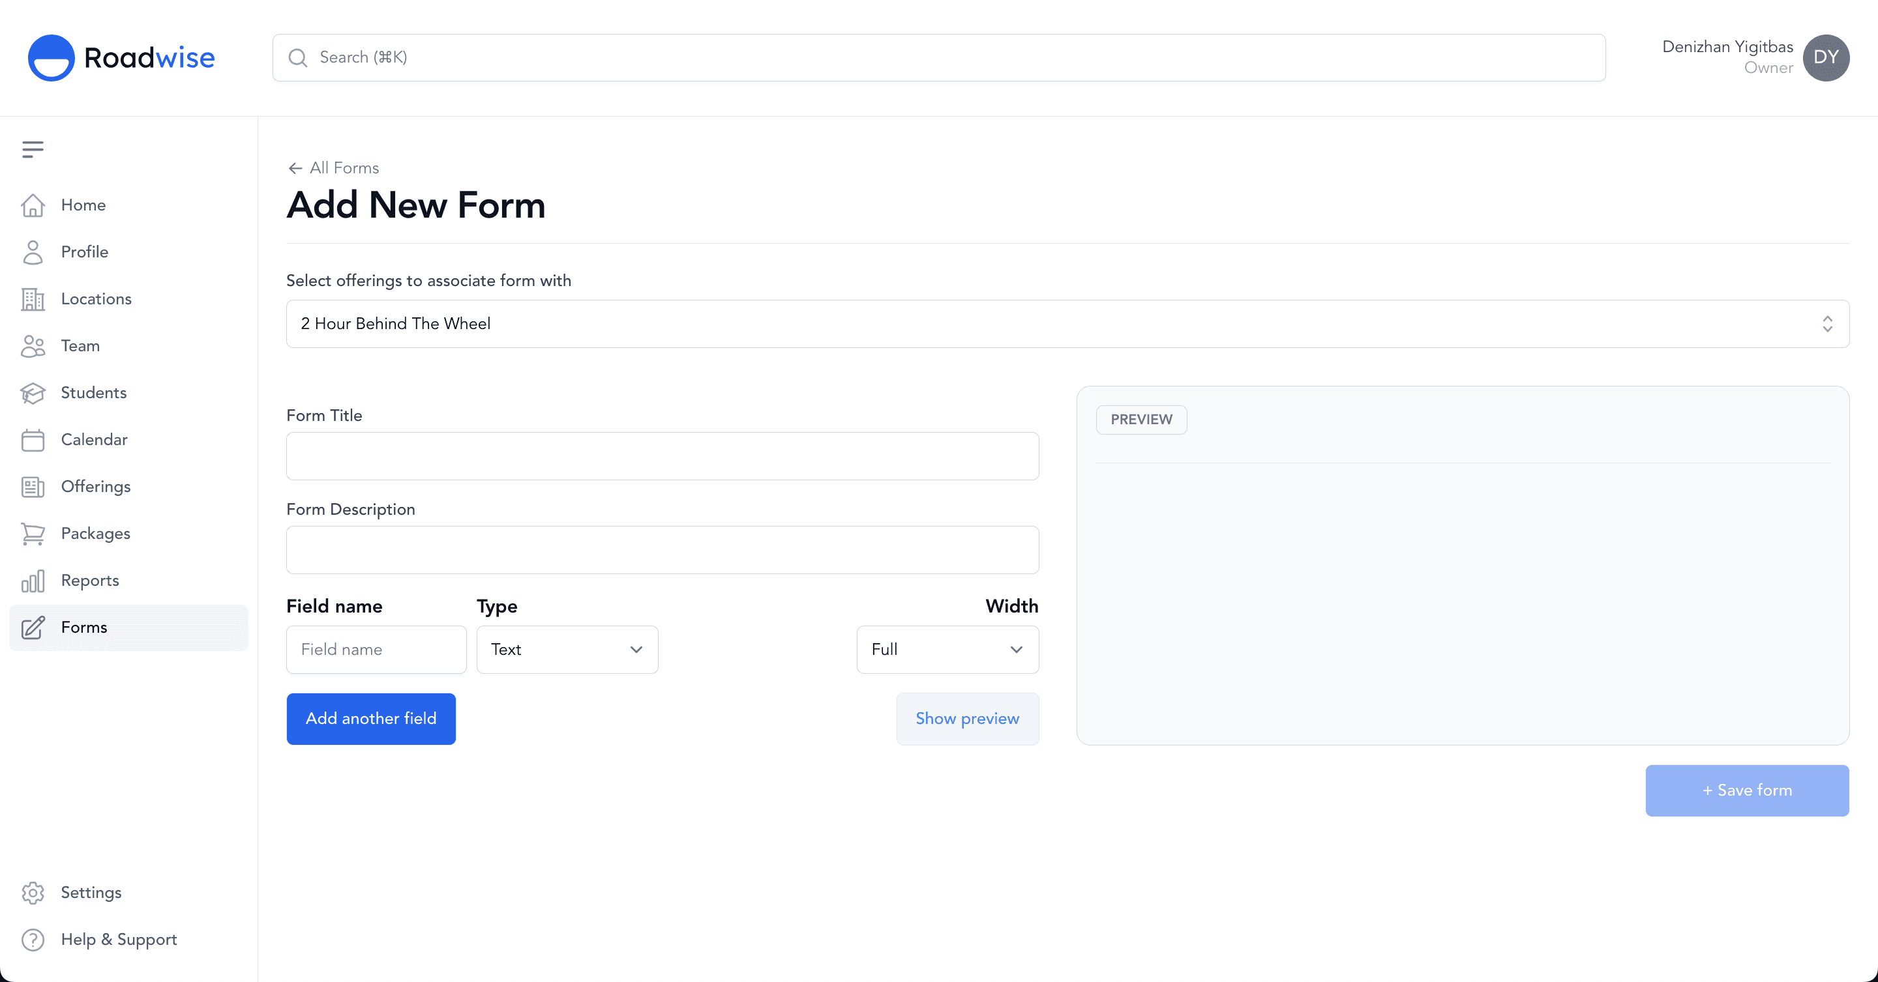Image resolution: width=1878 pixels, height=982 pixels.
Task: Click the Field name input field
Action: pyautogui.click(x=372, y=649)
